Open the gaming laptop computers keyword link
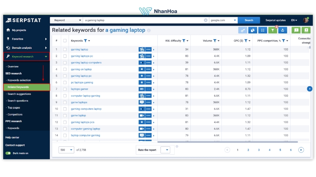 click(86, 63)
